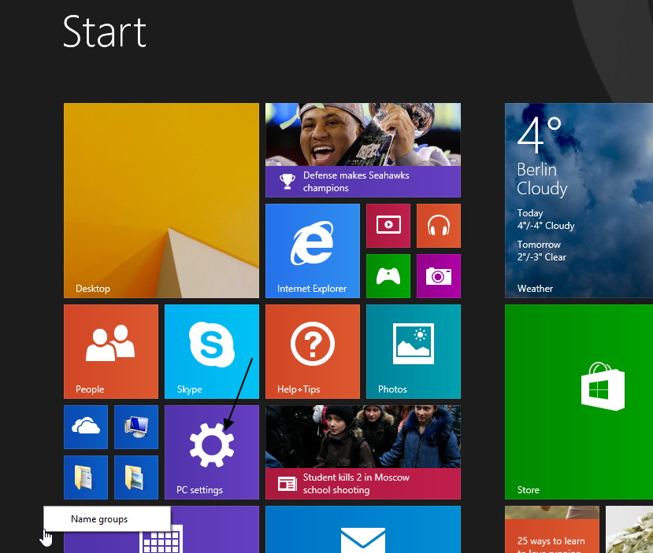The image size is (653, 553).
Task: Open the Mail envelope tile
Action: click(363, 529)
